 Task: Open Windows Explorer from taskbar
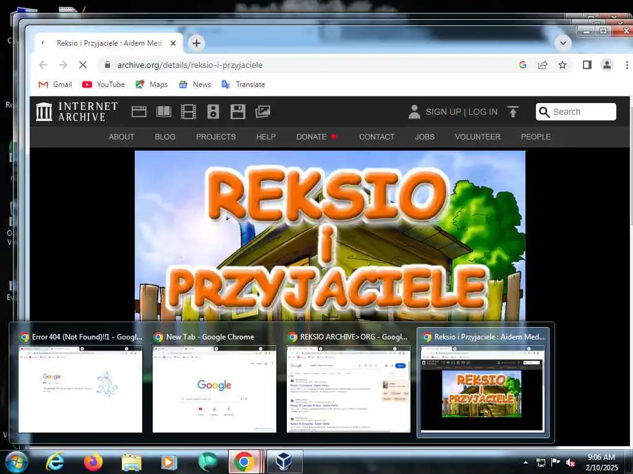132,462
